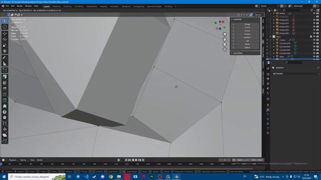Screen dimensions: 321x180
Task: Open the Material properties tab icon
Action: [268, 133]
